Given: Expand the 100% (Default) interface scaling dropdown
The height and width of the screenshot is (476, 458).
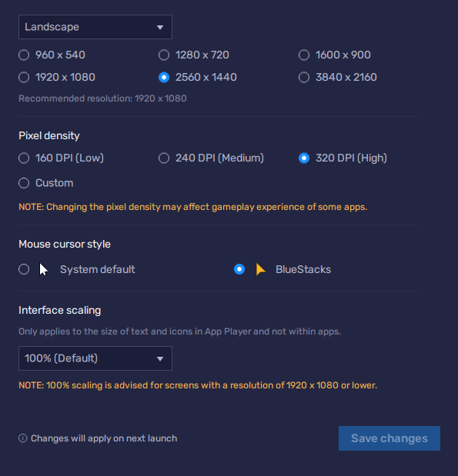Looking at the screenshot, I should pos(95,358).
